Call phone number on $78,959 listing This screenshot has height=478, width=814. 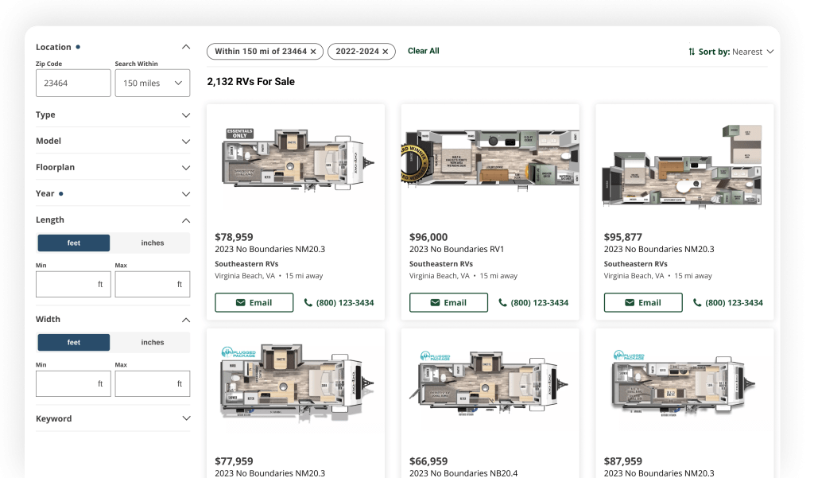pos(339,302)
